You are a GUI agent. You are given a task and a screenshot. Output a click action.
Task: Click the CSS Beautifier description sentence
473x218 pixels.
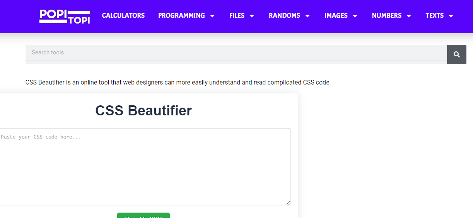(178, 82)
